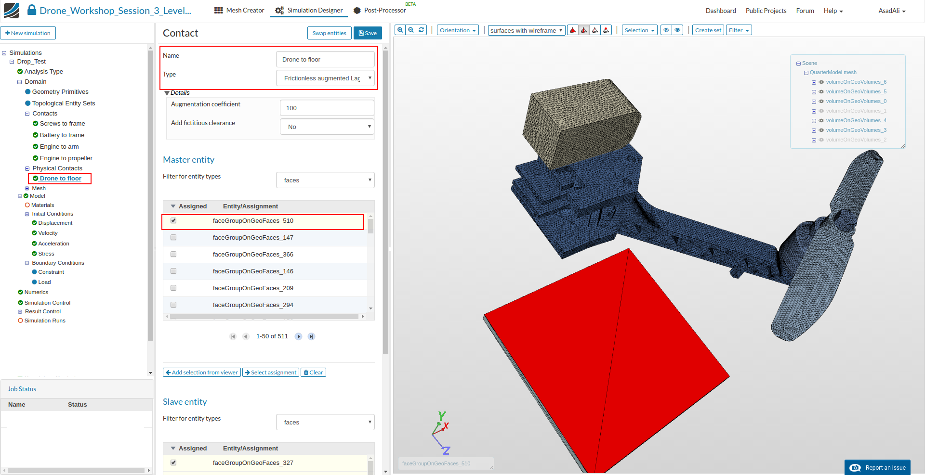Screen dimensions: 925x475
Task: Toggle visibility of volumeOnGeoVolumes_1
Action: [x=821, y=111]
